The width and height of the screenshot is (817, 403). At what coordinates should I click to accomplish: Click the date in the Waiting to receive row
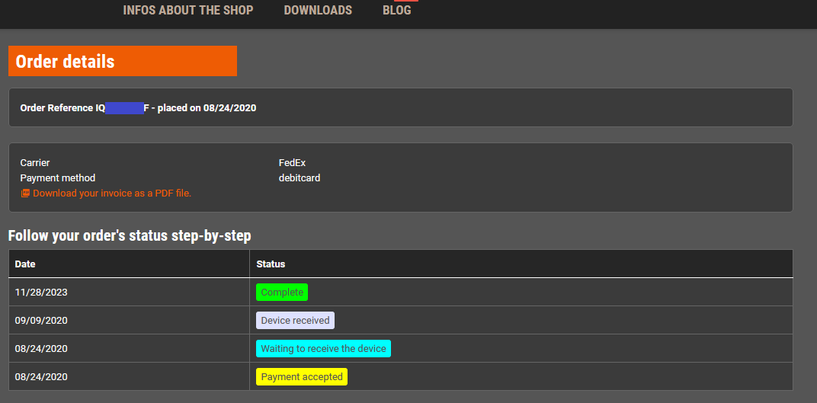(x=41, y=349)
